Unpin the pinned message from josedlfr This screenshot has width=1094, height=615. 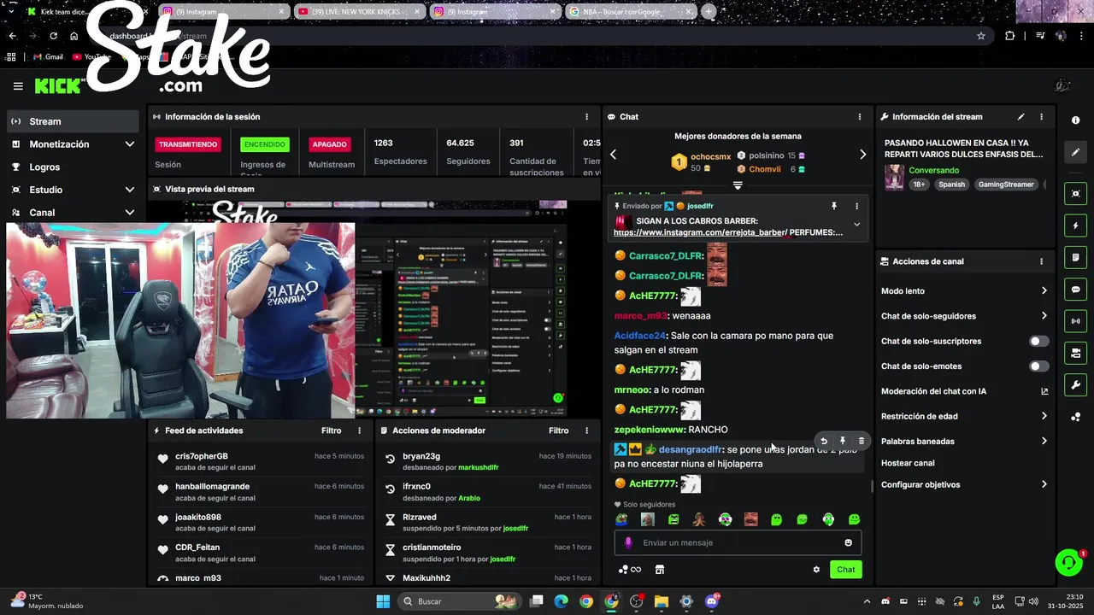pos(834,206)
